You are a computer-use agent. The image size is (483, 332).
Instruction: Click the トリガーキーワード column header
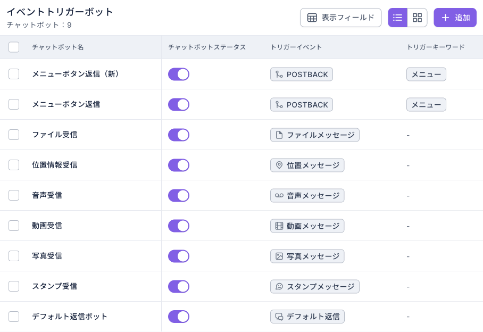point(436,47)
